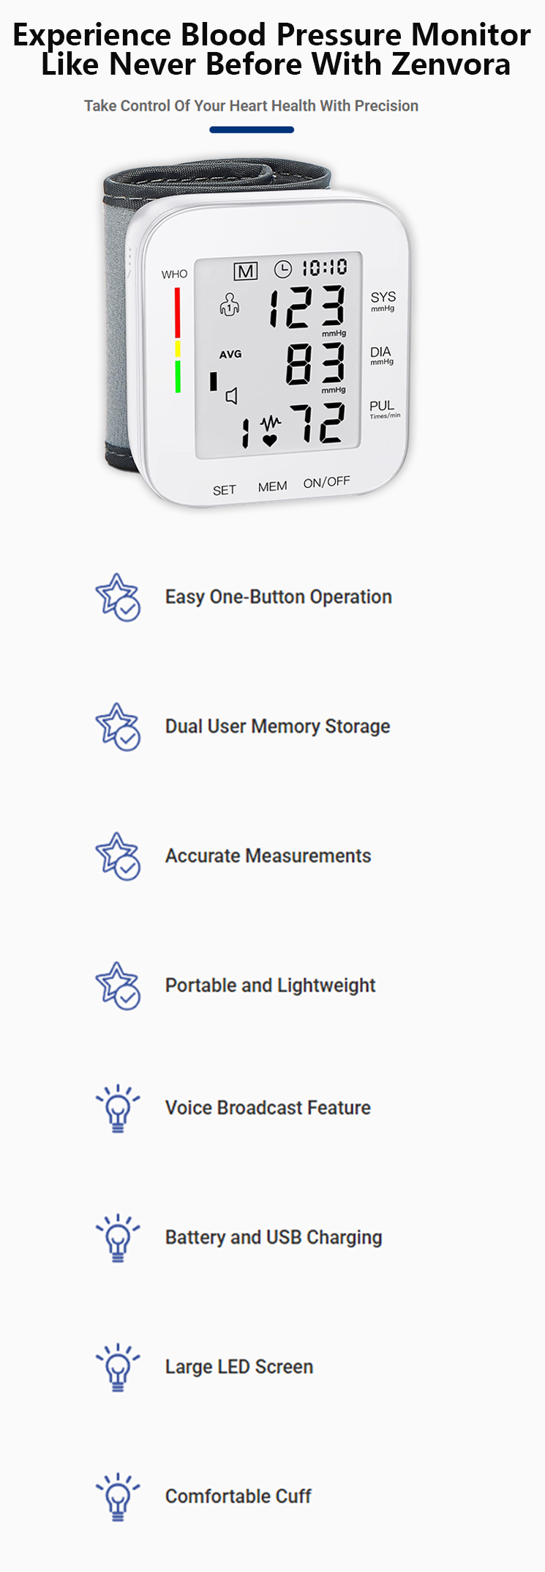This screenshot has width=545, height=1572.
Task: Click the Voice Broadcast Feature text
Action: click(268, 1108)
